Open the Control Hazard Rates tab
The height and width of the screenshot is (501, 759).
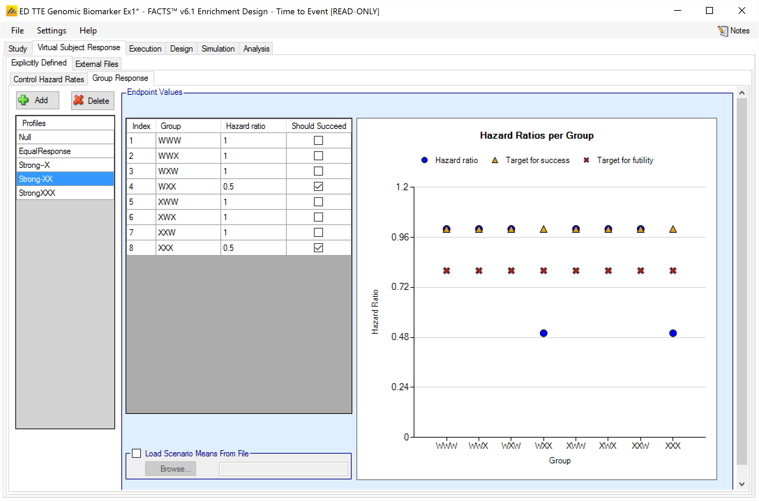click(48, 79)
